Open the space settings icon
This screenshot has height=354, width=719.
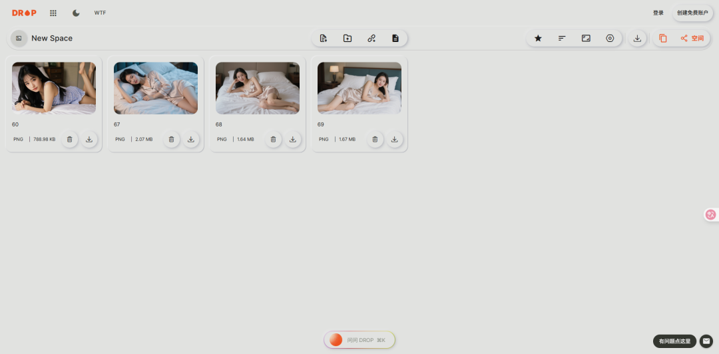pos(610,39)
